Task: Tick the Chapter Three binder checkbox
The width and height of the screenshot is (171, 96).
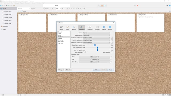Action: (x=3, y=18)
